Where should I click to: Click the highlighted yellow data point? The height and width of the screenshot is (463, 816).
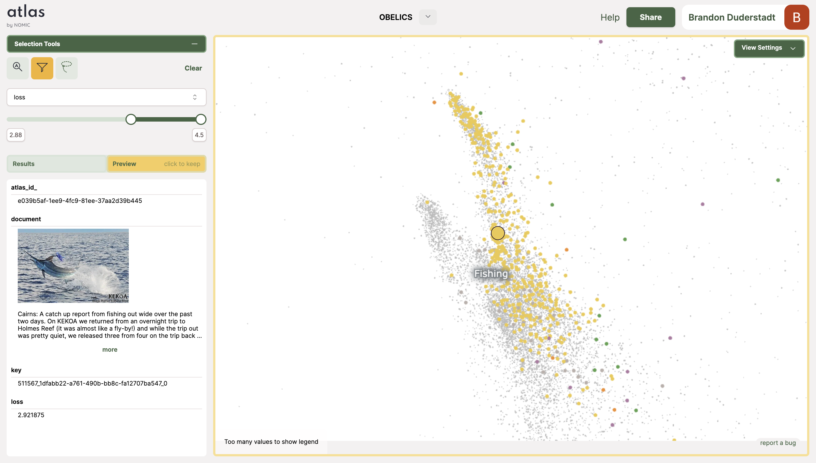click(x=497, y=233)
